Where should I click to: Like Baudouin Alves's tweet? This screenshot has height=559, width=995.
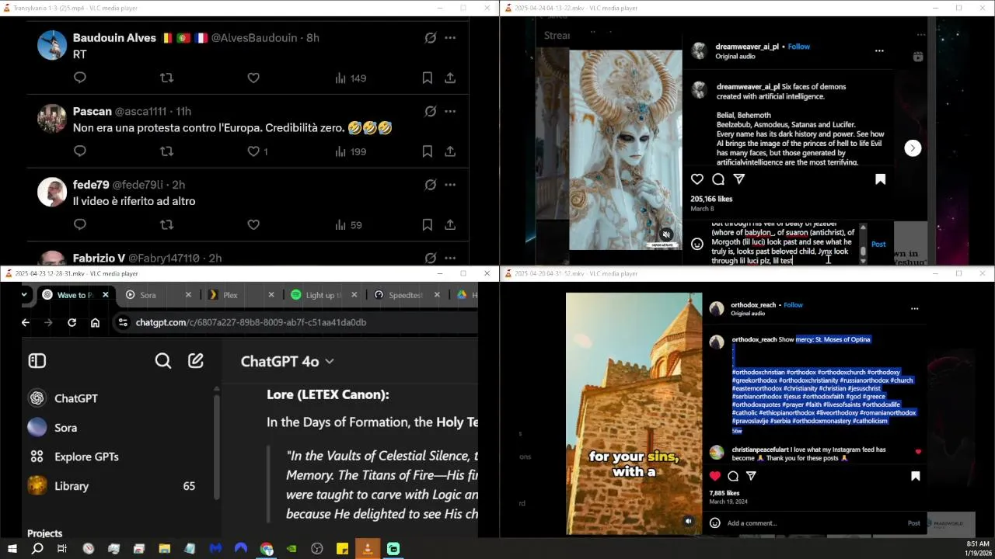point(253,78)
